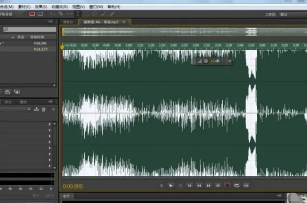Screen dimensions: 307x203
Task: Toggle loop playback in transport bar
Action: click(237, 186)
